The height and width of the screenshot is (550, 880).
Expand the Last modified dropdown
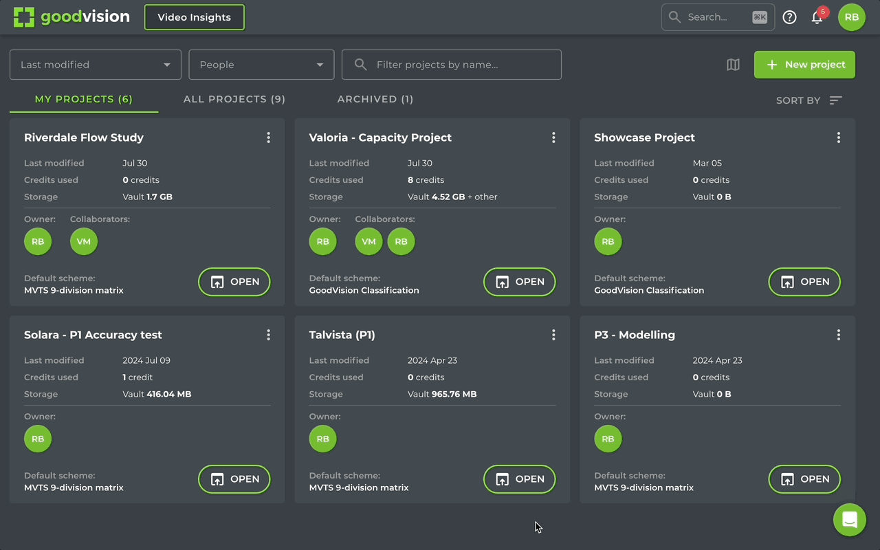pos(96,65)
